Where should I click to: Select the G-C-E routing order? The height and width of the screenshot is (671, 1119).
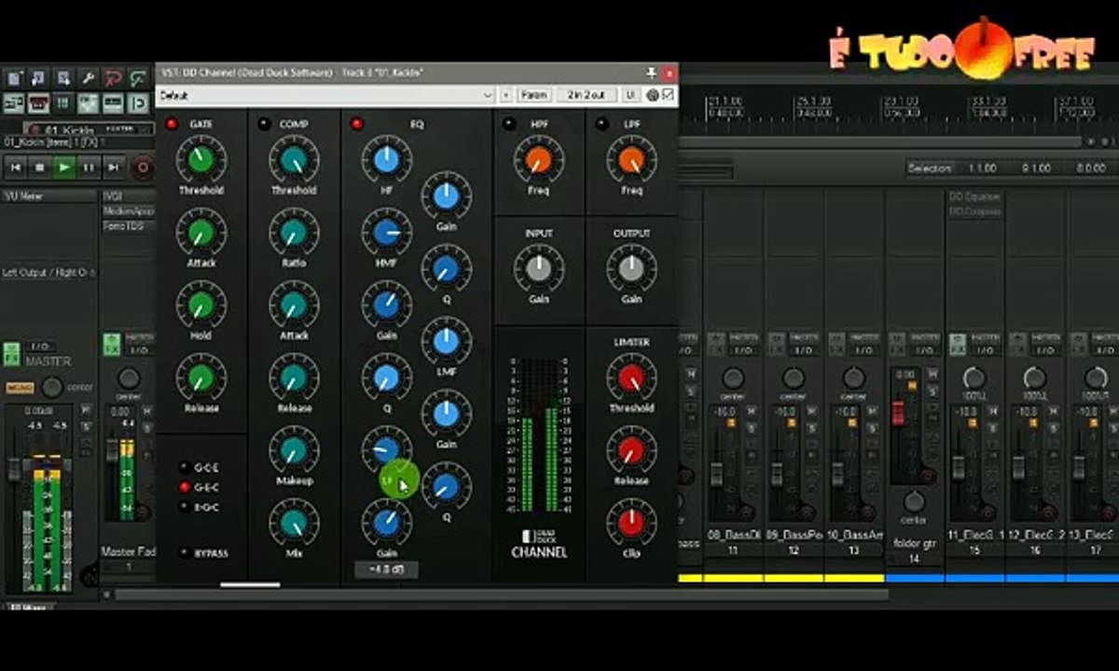pos(184,467)
